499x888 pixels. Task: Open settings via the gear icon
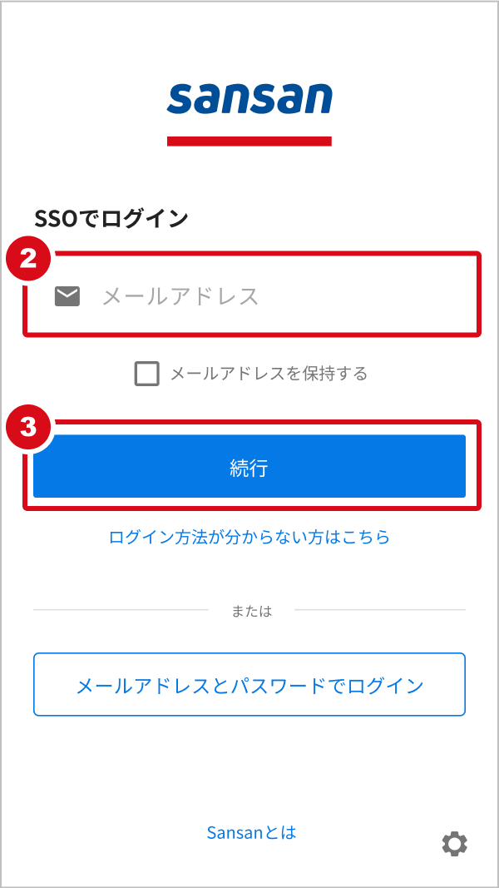coord(454,845)
